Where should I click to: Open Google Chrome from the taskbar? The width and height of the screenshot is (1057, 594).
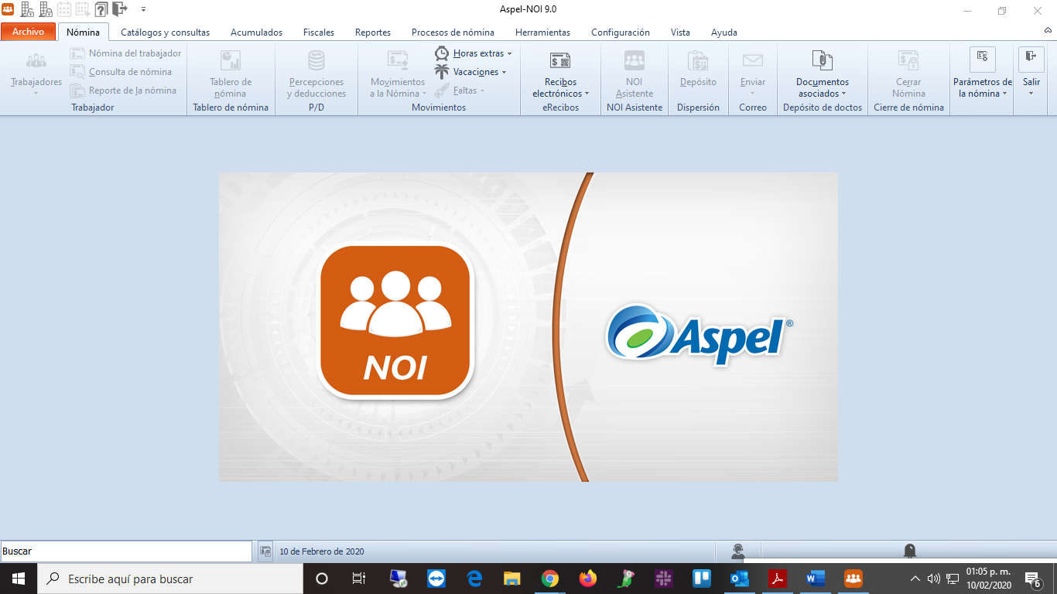(550, 579)
